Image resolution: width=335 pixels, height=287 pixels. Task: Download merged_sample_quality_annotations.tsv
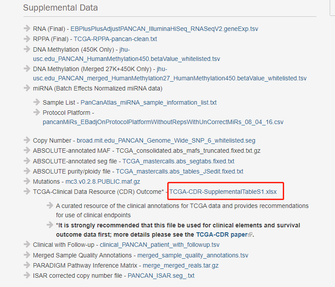[193, 255]
